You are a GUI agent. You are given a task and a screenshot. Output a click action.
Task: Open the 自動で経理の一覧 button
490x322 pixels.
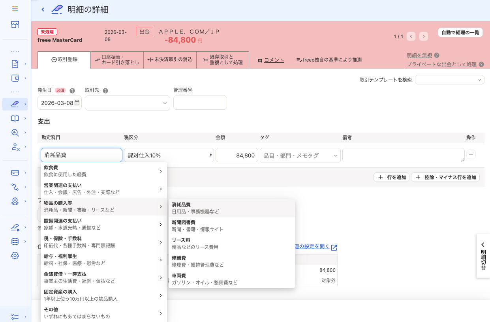(x=460, y=33)
